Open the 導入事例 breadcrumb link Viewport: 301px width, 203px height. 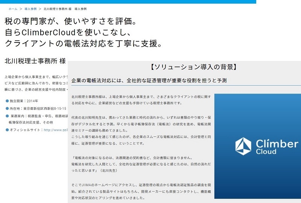[x=30, y=9]
